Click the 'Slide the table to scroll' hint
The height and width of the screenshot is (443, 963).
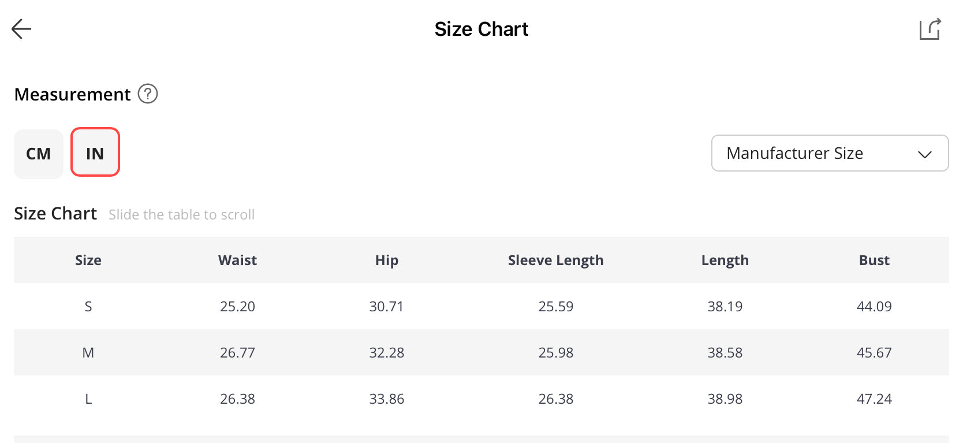coord(182,215)
